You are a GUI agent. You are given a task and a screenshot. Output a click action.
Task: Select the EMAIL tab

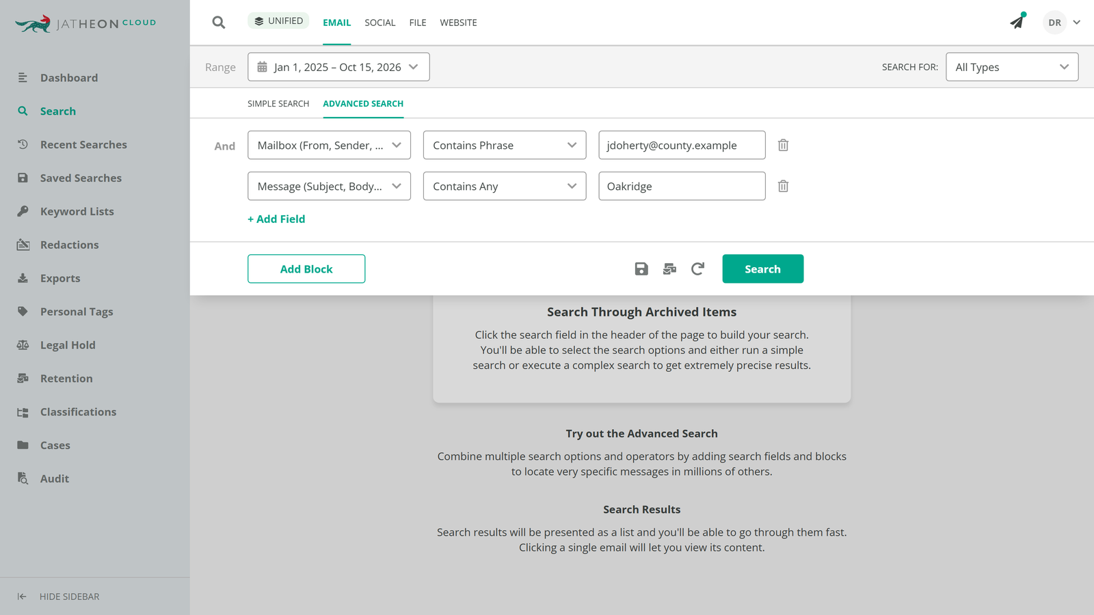[337, 23]
